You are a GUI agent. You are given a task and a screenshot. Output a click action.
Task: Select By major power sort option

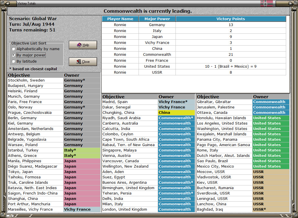pyautogui.click(x=29, y=55)
